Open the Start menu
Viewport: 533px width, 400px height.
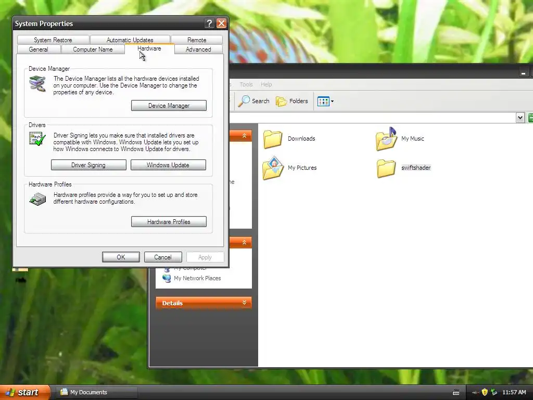point(24,392)
